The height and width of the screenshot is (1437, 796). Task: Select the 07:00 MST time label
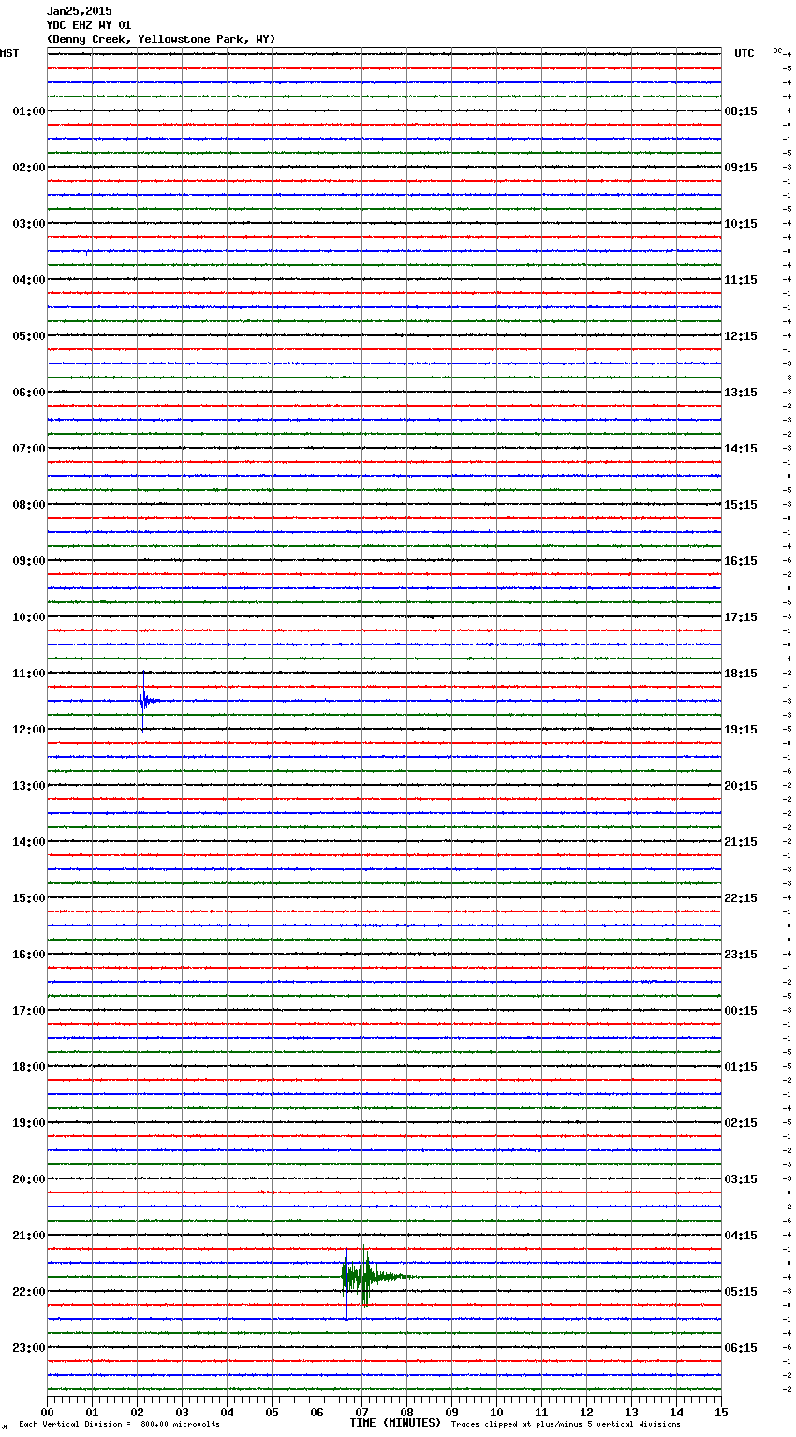pos(28,449)
